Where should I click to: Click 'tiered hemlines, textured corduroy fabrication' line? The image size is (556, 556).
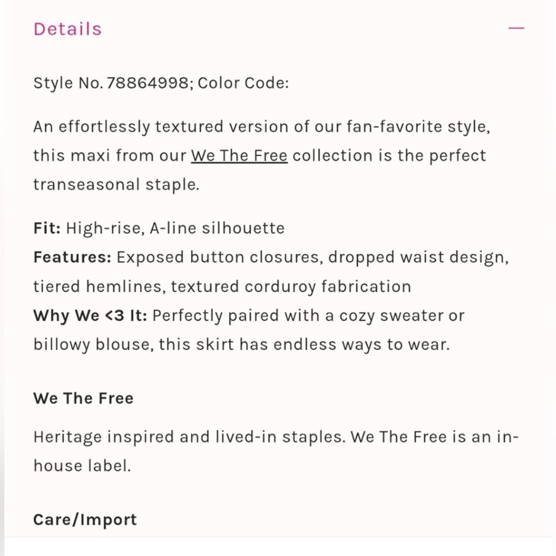pyautogui.click(x=222, y=286)
